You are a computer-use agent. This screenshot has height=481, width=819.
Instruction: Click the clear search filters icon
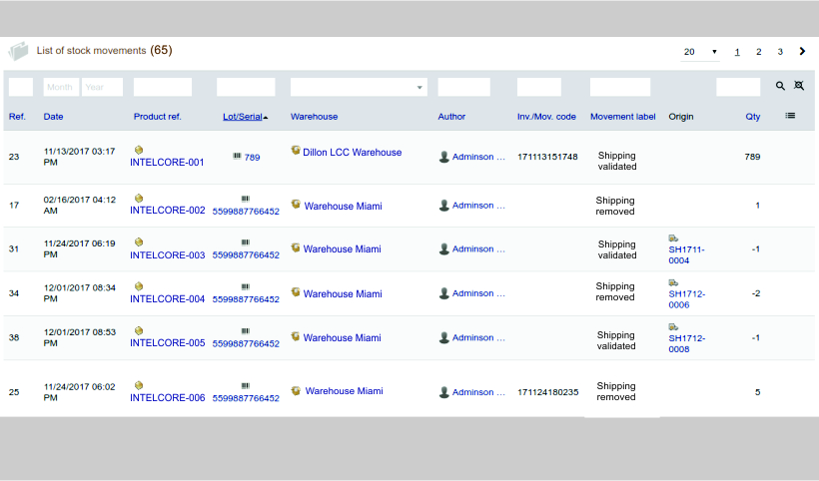click(798, 87)
